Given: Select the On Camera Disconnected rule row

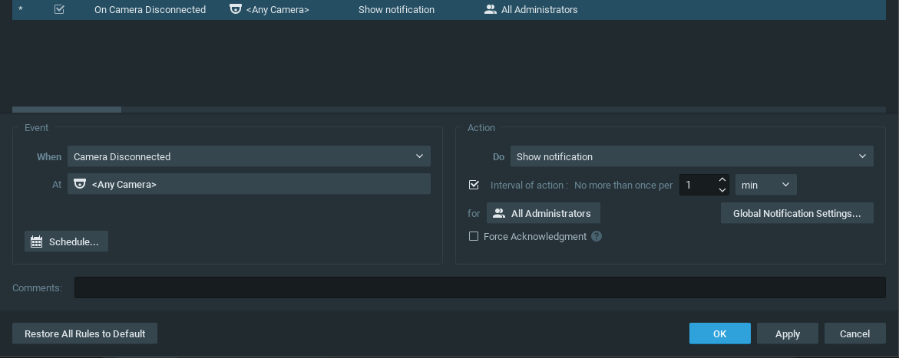Looking at the screenshot, I should (449, 10).
